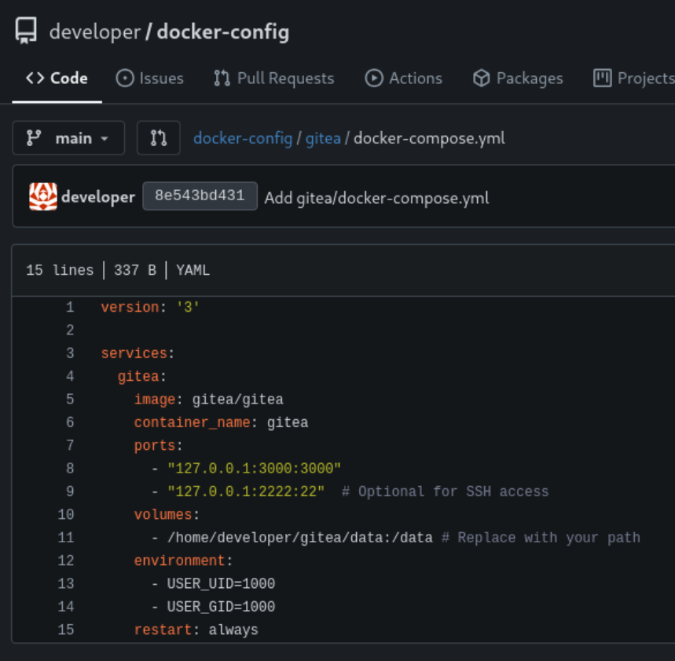Click the developer avatar image

click(x=43, y=196)
